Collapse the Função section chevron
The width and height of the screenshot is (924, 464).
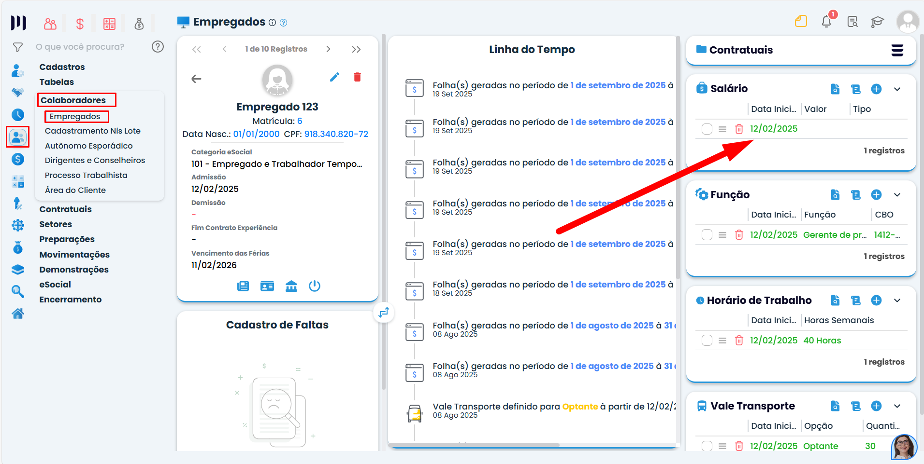click(897, 194)
